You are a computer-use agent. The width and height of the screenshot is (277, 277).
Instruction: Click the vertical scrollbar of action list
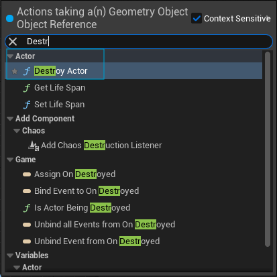(268, 149)
